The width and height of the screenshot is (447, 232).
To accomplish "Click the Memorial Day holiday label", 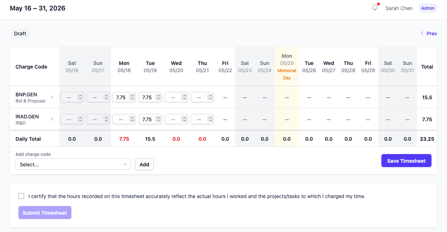I will (x=287, y=74).
